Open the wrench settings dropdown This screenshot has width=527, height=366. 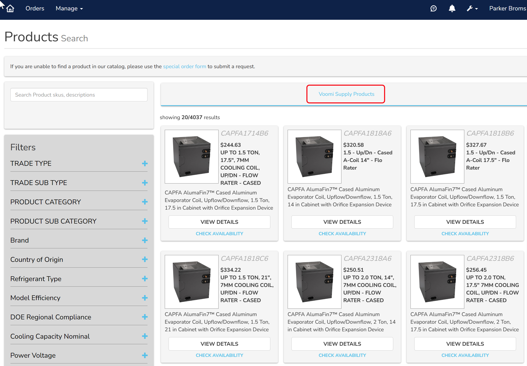pyautogui.click(x=472, y=9)
